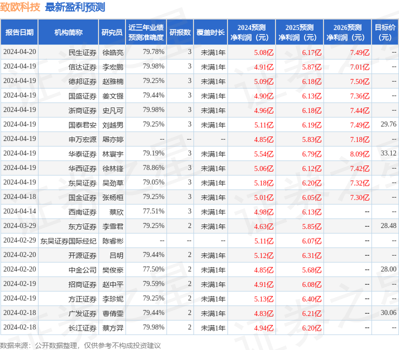This screenshot has width=399, height=350.
Task: Click target price 28.48
Action: tap(388, 226)
